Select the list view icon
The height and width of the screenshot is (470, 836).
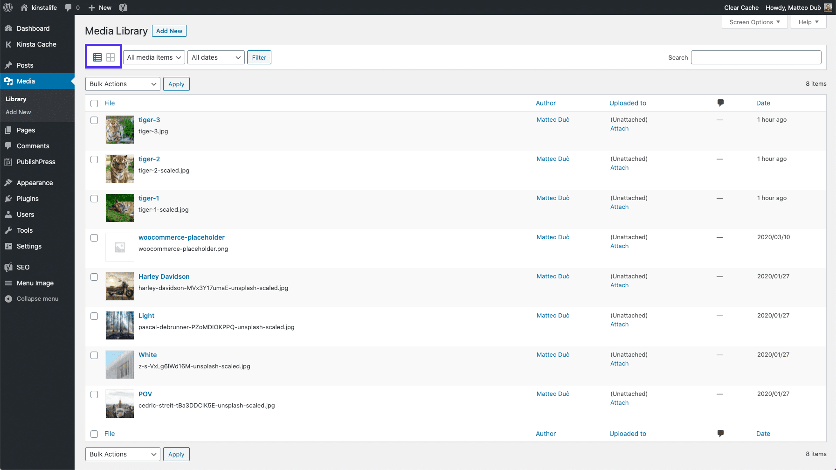coord(97,57)
